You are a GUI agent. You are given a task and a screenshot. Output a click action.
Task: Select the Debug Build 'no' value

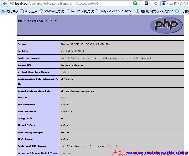coord(62,119)
